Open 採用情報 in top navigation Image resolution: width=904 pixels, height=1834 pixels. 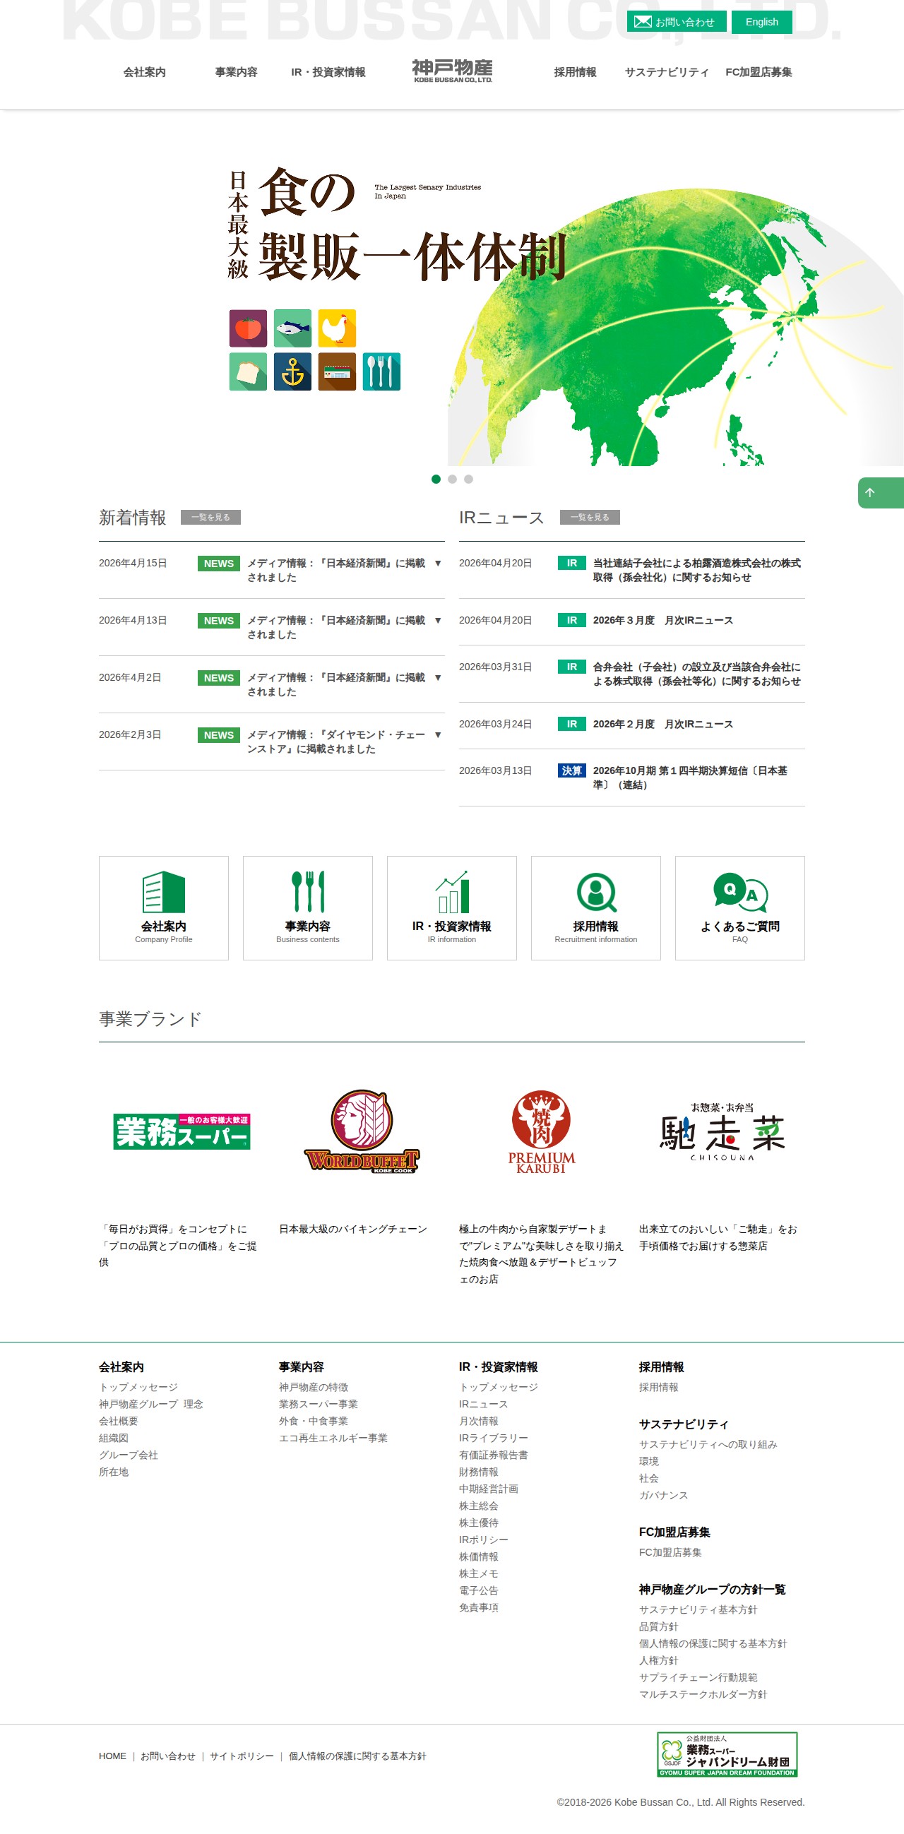pyautogui.click(x=575, y=72)
